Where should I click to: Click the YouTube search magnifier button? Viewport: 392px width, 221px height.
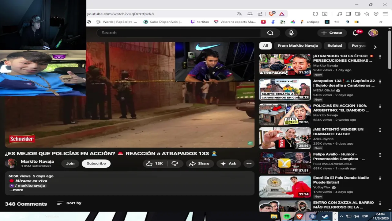point(270,33)
